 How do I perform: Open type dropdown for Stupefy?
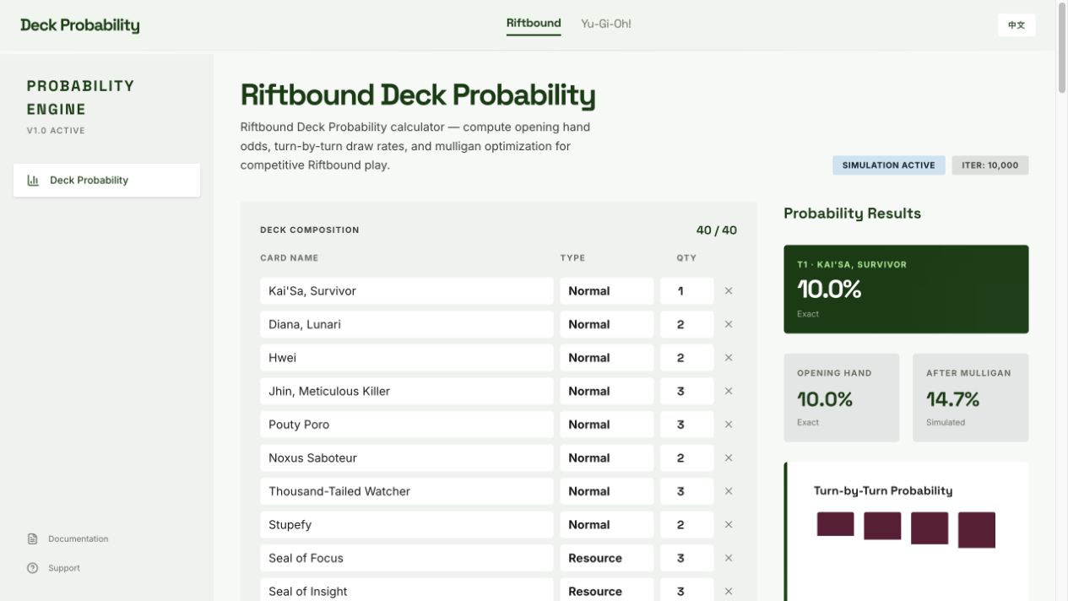(x=606, y=524)
